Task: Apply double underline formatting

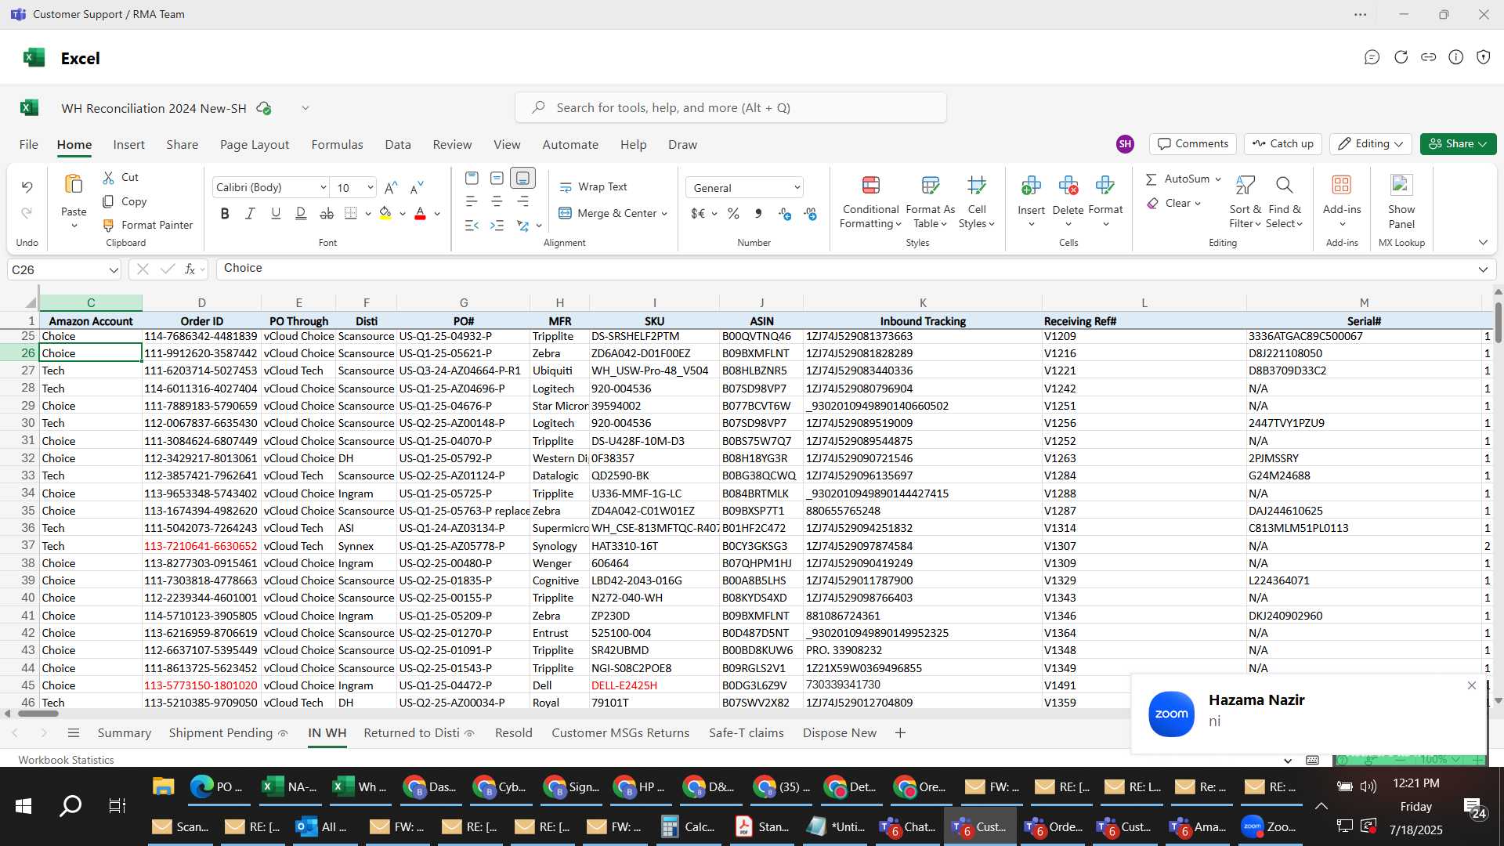Action: click(301, 213)
